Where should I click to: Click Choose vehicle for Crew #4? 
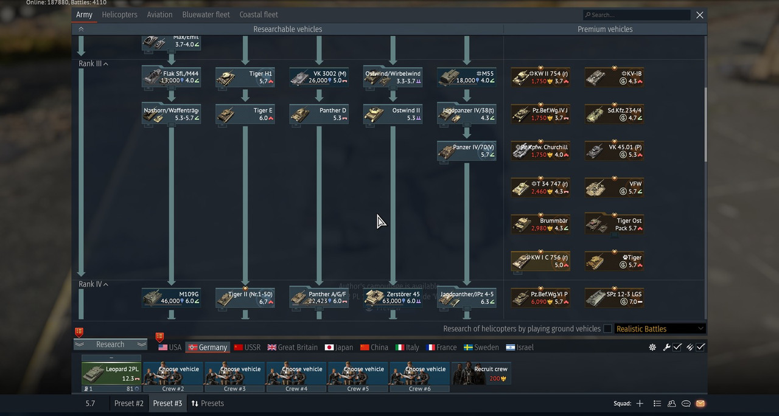tap(296, 373)
